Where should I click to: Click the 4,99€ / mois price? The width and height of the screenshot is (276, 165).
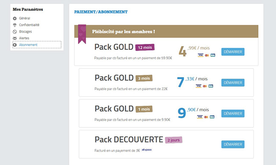click(x=194, y=51)
